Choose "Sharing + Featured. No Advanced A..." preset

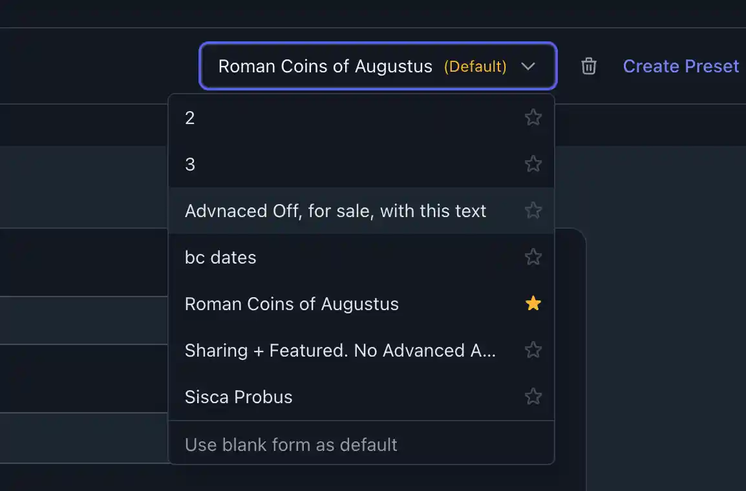[340, 350]
